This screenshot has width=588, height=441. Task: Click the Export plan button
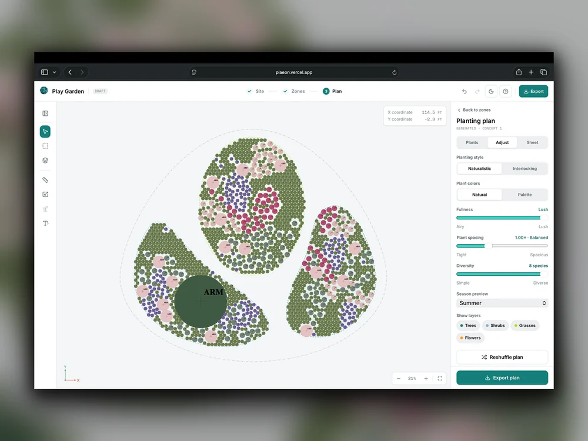pyautogui.click(x=502, y=377)
